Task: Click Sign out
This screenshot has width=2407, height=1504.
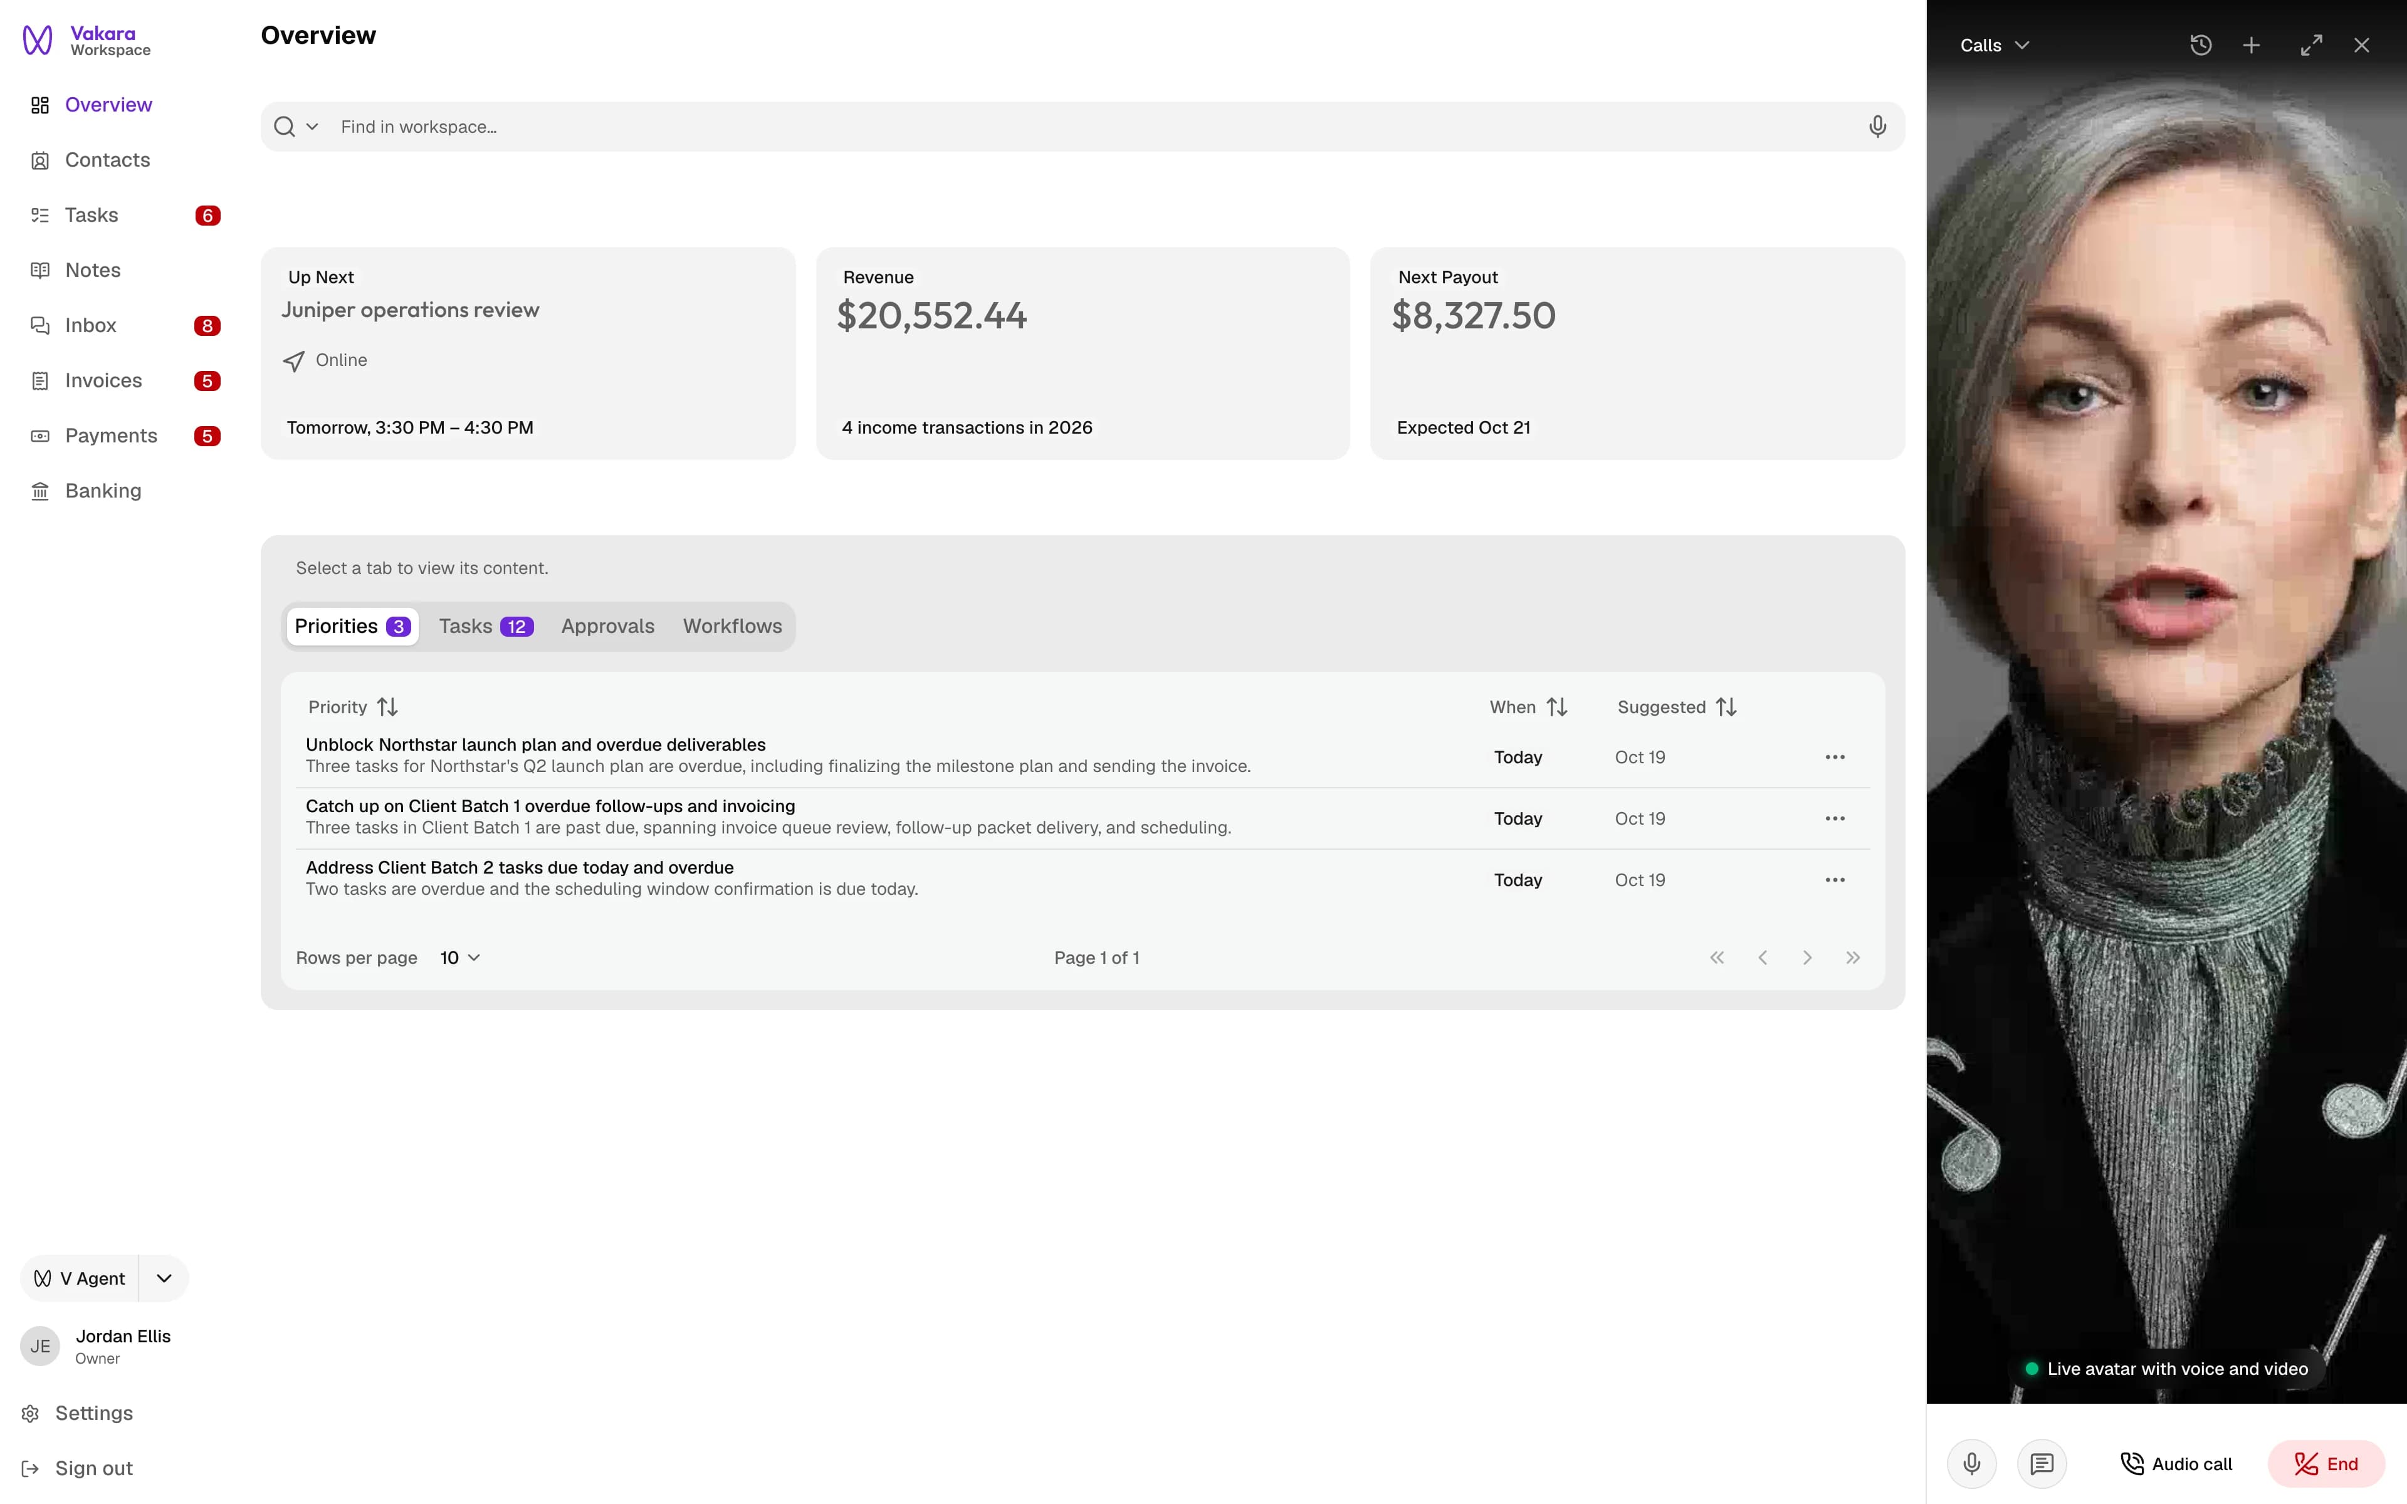Action: coord(78,1468)
